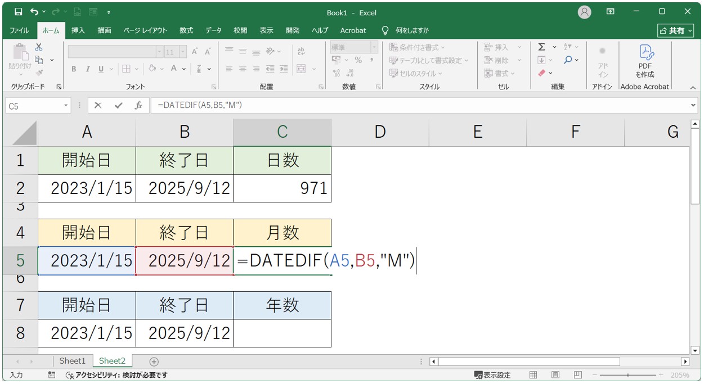Screen dimensions: 704x384
Task: Click the Decrease Font Size icon
Action: 207,52
